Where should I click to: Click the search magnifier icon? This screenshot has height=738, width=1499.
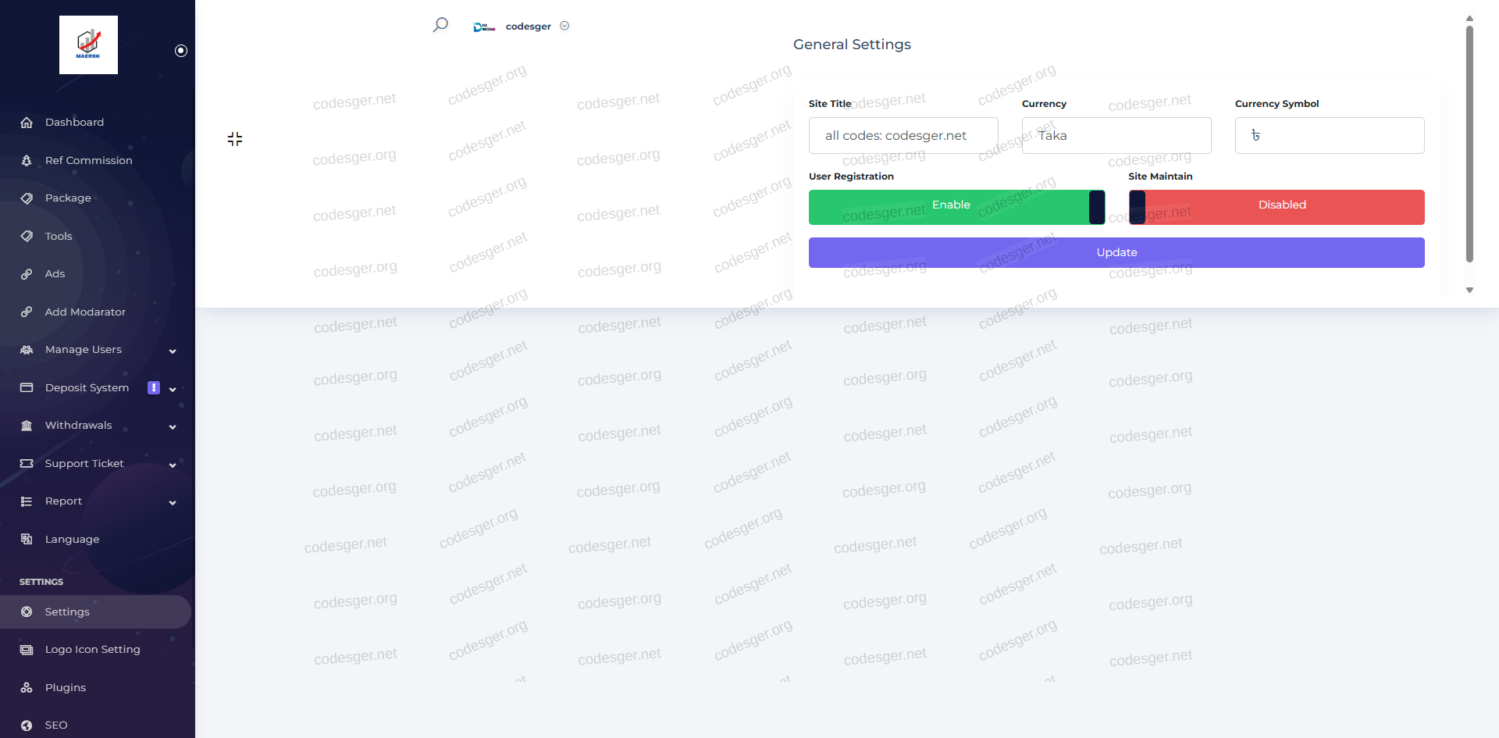(x=440, y=25)
